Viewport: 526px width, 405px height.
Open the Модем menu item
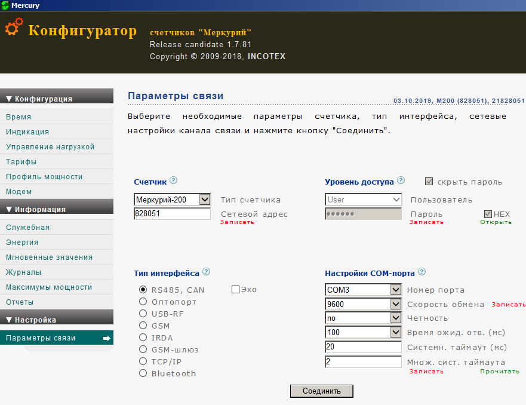57,192
